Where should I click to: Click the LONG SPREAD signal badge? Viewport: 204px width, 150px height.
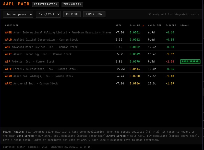(190, 61)
